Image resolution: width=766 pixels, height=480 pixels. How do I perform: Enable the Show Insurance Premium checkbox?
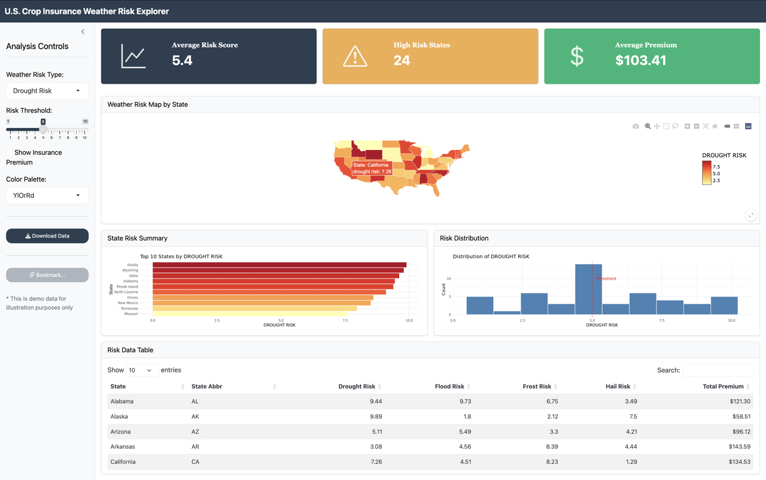point(10,153)
